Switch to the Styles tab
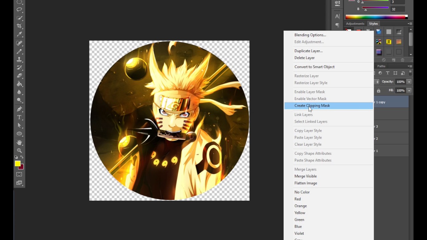This screenshot has width=427, height=240. 373,24
